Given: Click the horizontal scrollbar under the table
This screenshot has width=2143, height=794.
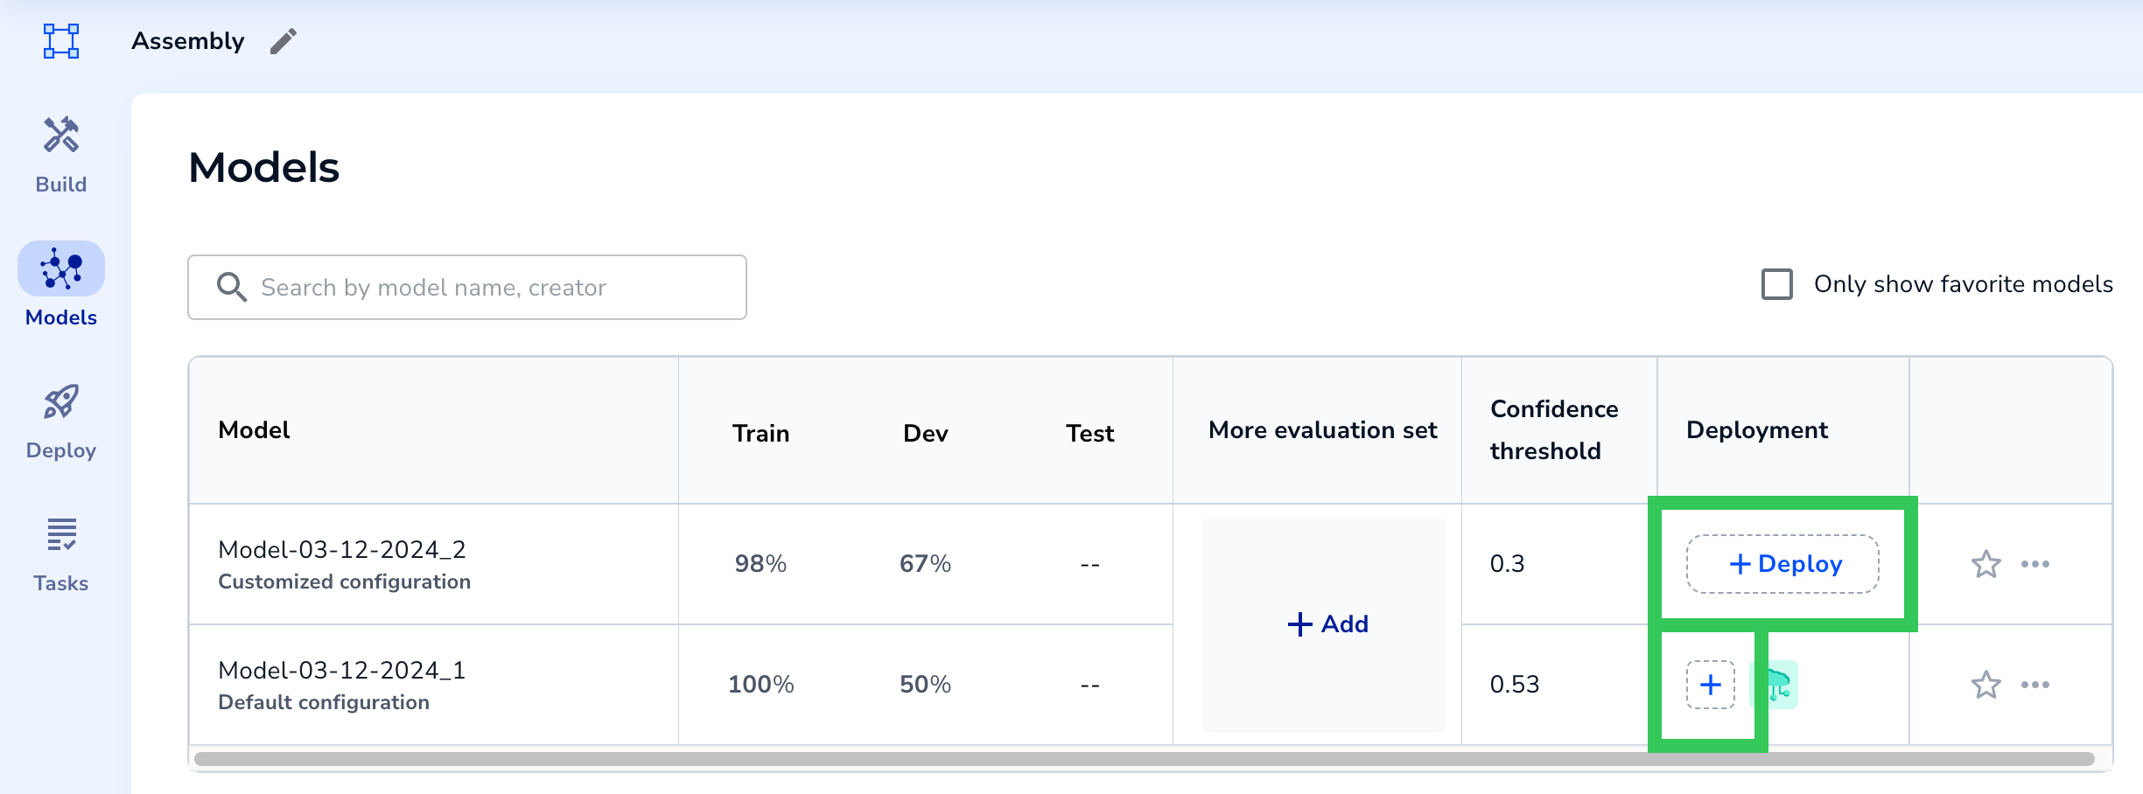Looking at the screenshot, I should pos(1138,759).
